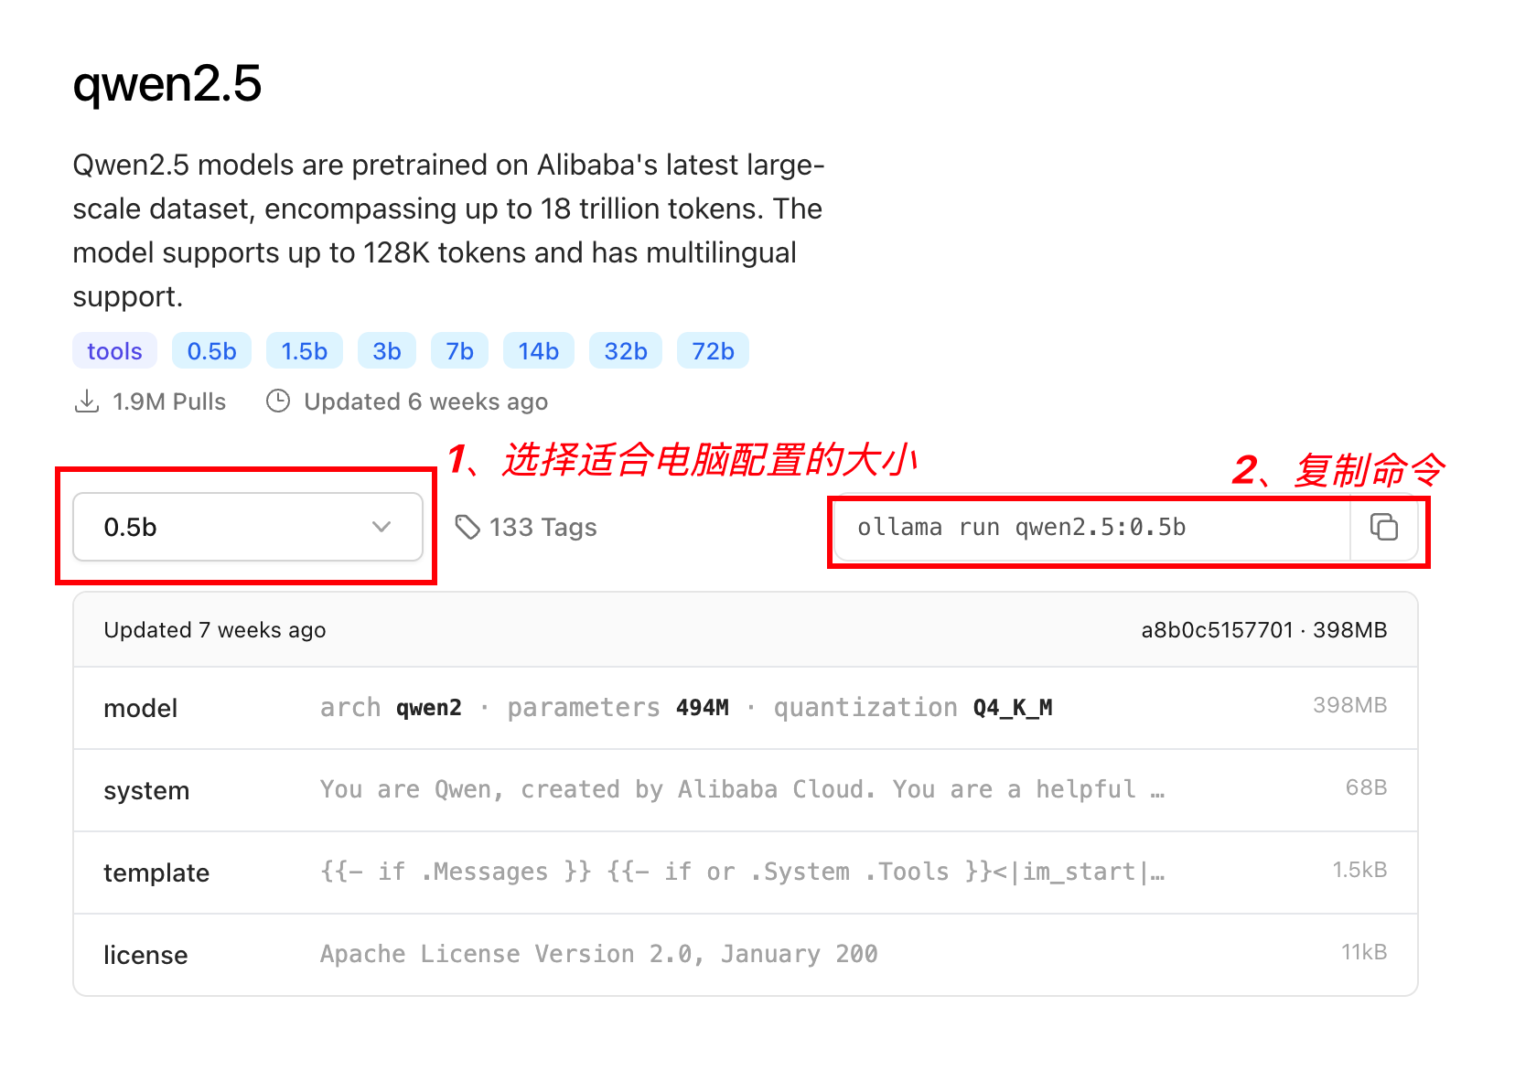Click the 11kB size of license row

[x=1364, y=952]
